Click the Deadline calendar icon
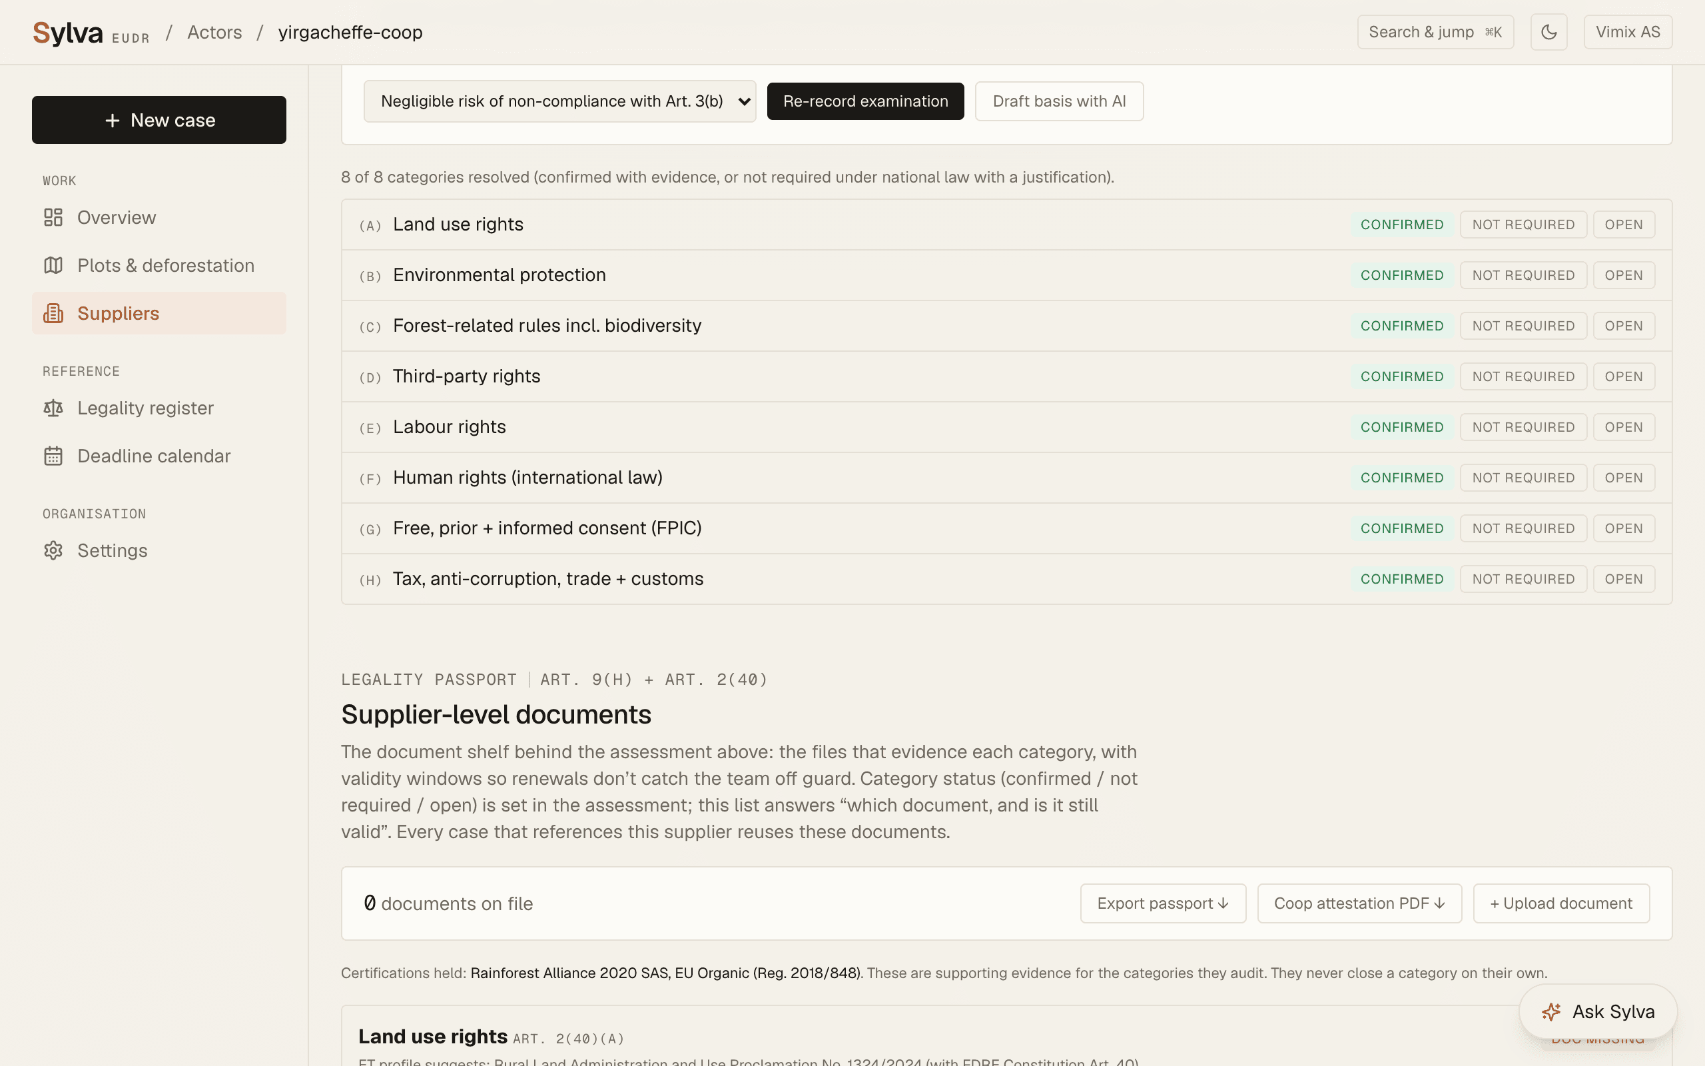1705x1066 pixels. pos(53,456)
